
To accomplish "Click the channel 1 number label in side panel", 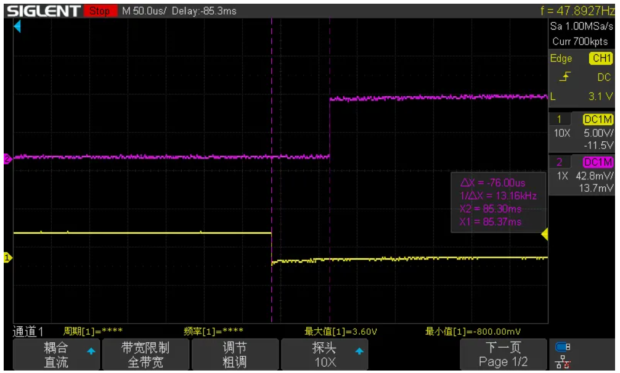I will pyautogui.click(x=559, y=119).
